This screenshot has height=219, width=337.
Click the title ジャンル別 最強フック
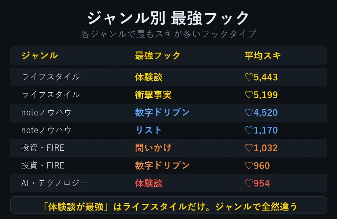168,18
